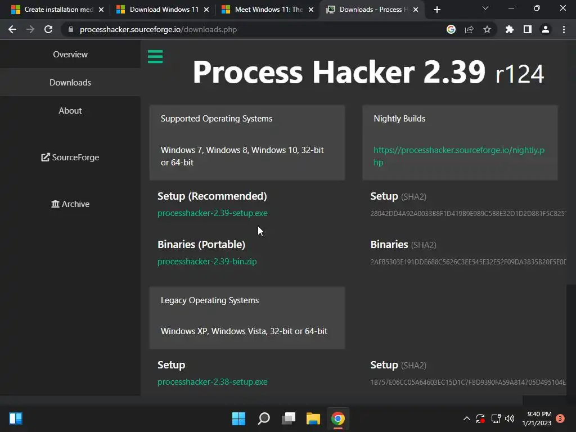Open the volume speaker tray icon
576x432 pixels.
[x=510, y=418]
